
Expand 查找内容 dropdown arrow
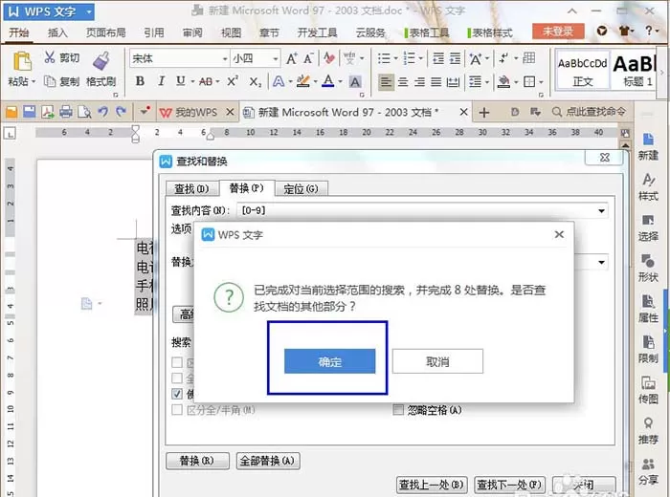(x=601, y=210)
